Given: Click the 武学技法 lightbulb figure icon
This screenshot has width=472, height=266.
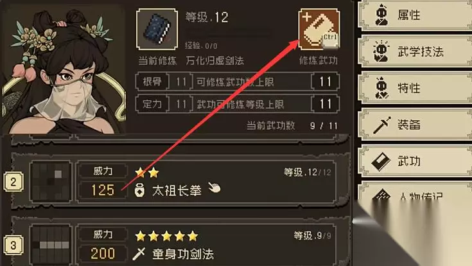Looking at the screenshot, I should pyautogui.click(x=381, y=51).
